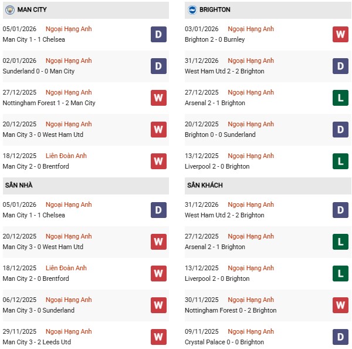Click the W badge for Brighton 2-0 Burnley
This screenshot has width=352, height=349.
[341, 34]
